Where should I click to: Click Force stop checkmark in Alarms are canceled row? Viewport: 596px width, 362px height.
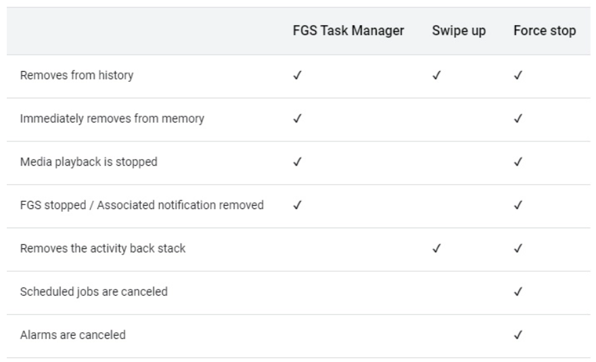click(x=518, y=335)
